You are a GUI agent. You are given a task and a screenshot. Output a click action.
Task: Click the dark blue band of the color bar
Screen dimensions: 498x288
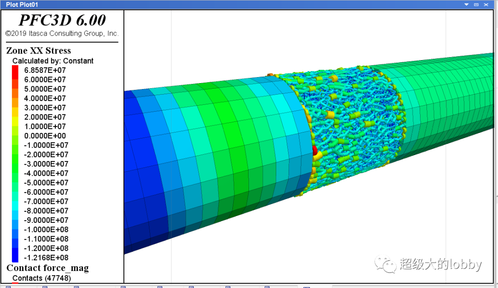pyautogui.click(x=15, y=254)
